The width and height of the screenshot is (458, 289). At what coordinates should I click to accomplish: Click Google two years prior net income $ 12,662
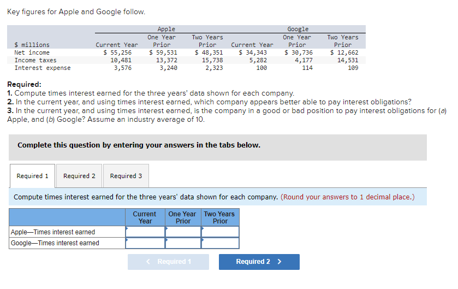point(344,52)
